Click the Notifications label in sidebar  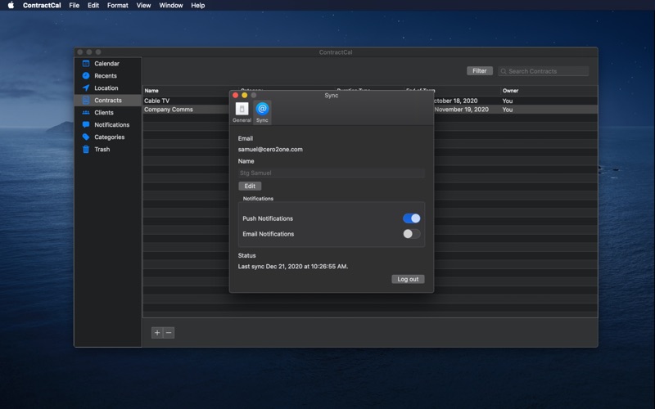tap(111, 125)
